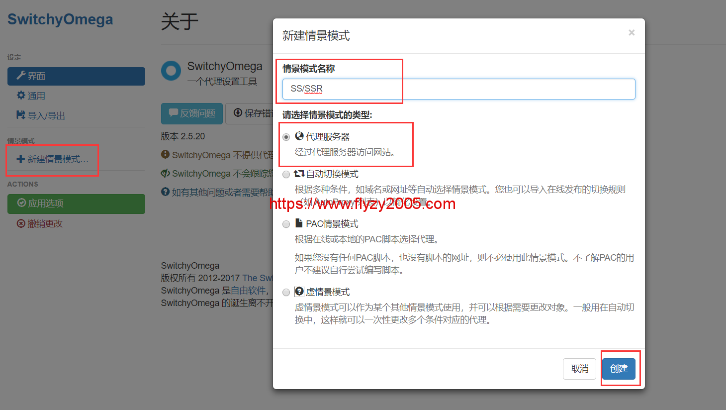Image resolution: width=726 pixels, height=410 pixels.
Task: Click the 关于 page heading
Action: (180, 21)
